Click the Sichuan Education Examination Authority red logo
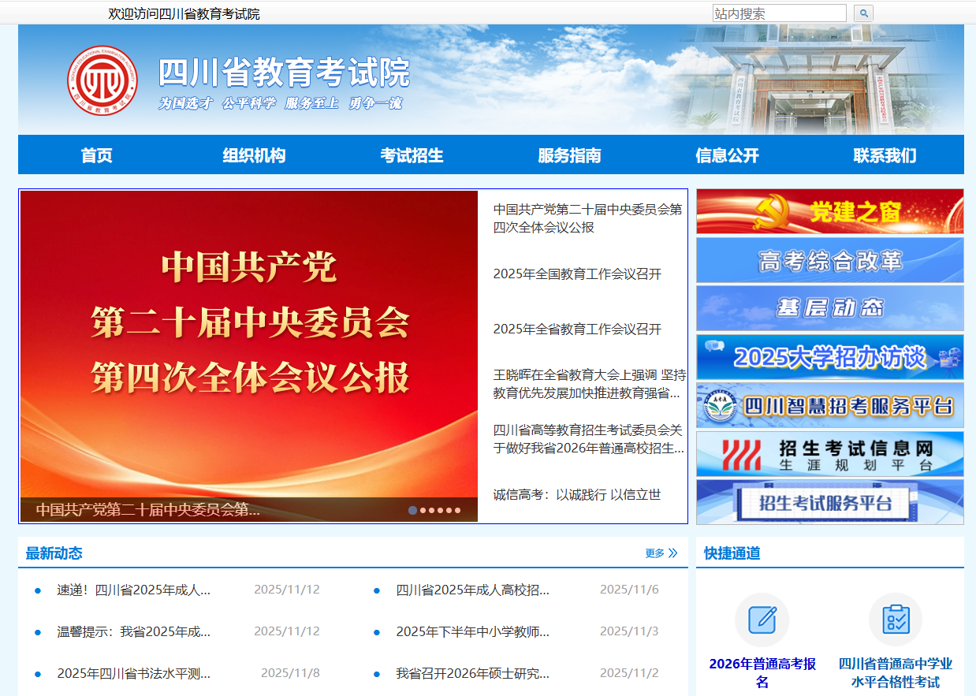Screen dimensions: 976x696 [x=102, y=80]
